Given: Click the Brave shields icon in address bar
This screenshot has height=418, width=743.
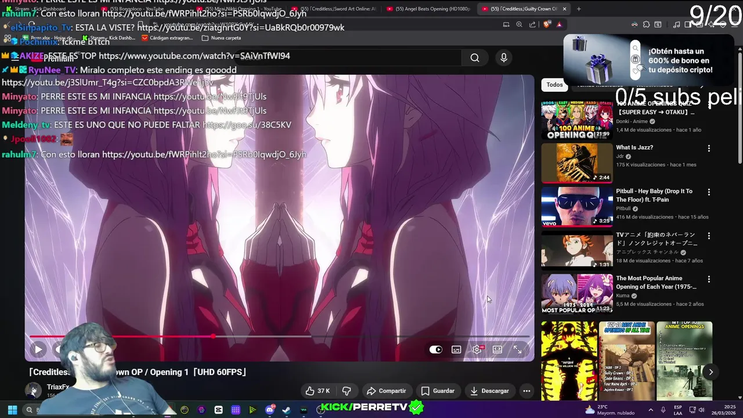Looking at the screenshot, I should coord(546,24).
